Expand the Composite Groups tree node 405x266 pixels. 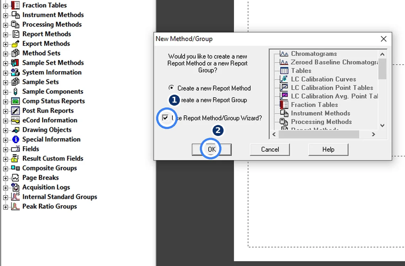click(5, 169)
